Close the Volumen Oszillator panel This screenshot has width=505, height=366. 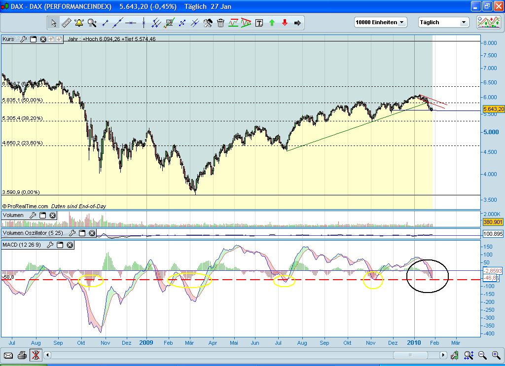coord(92,233)
